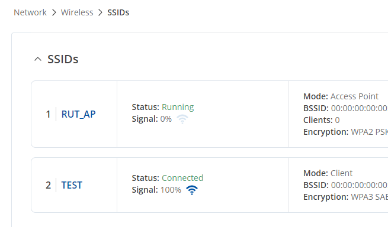Select the Connected status text
The height and width of the screenshot is (227, 388).
point(182,178)
